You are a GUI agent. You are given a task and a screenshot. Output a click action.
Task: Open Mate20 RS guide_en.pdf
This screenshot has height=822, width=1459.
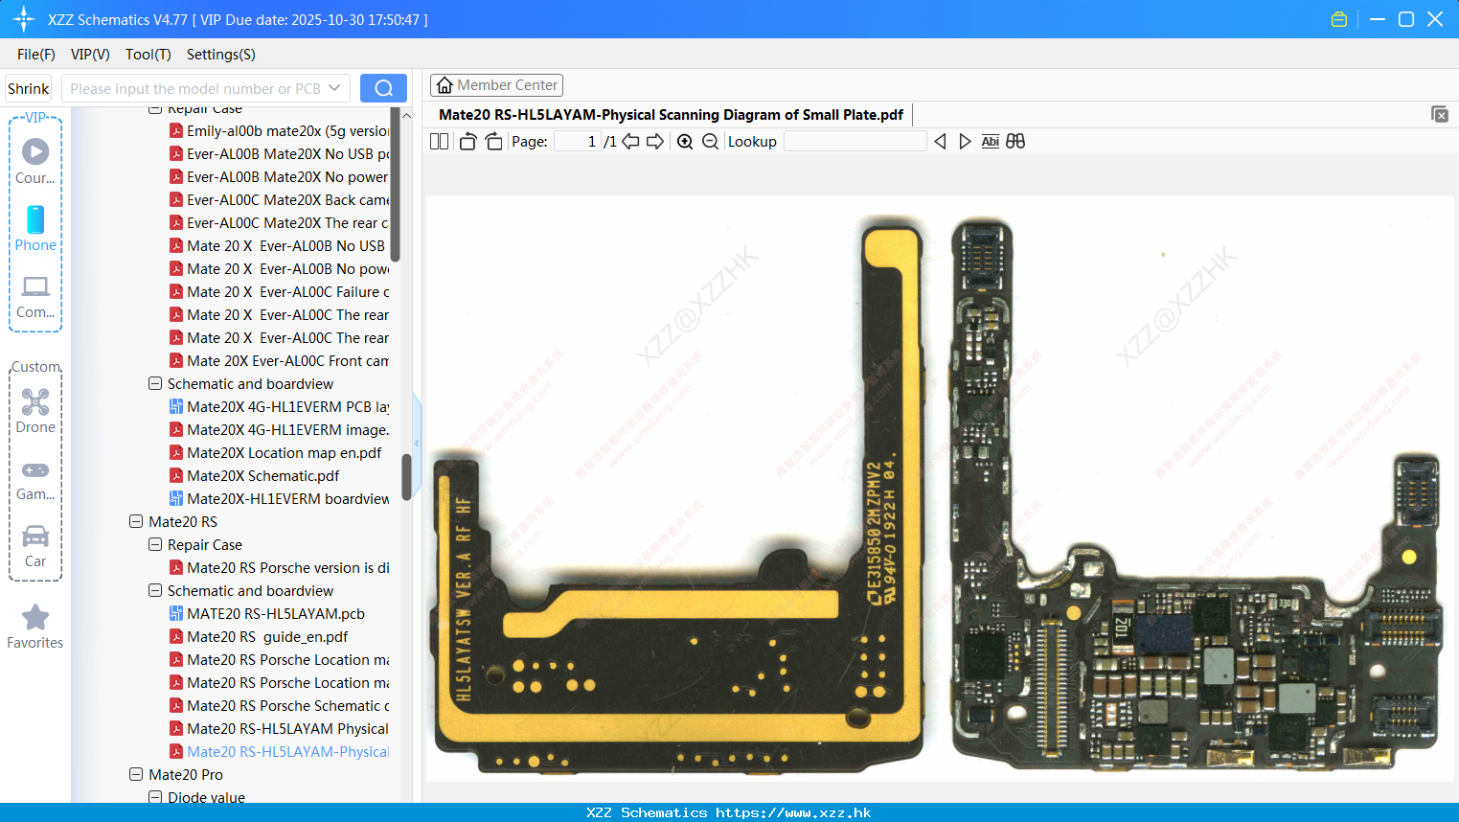(x=267, y=636)
